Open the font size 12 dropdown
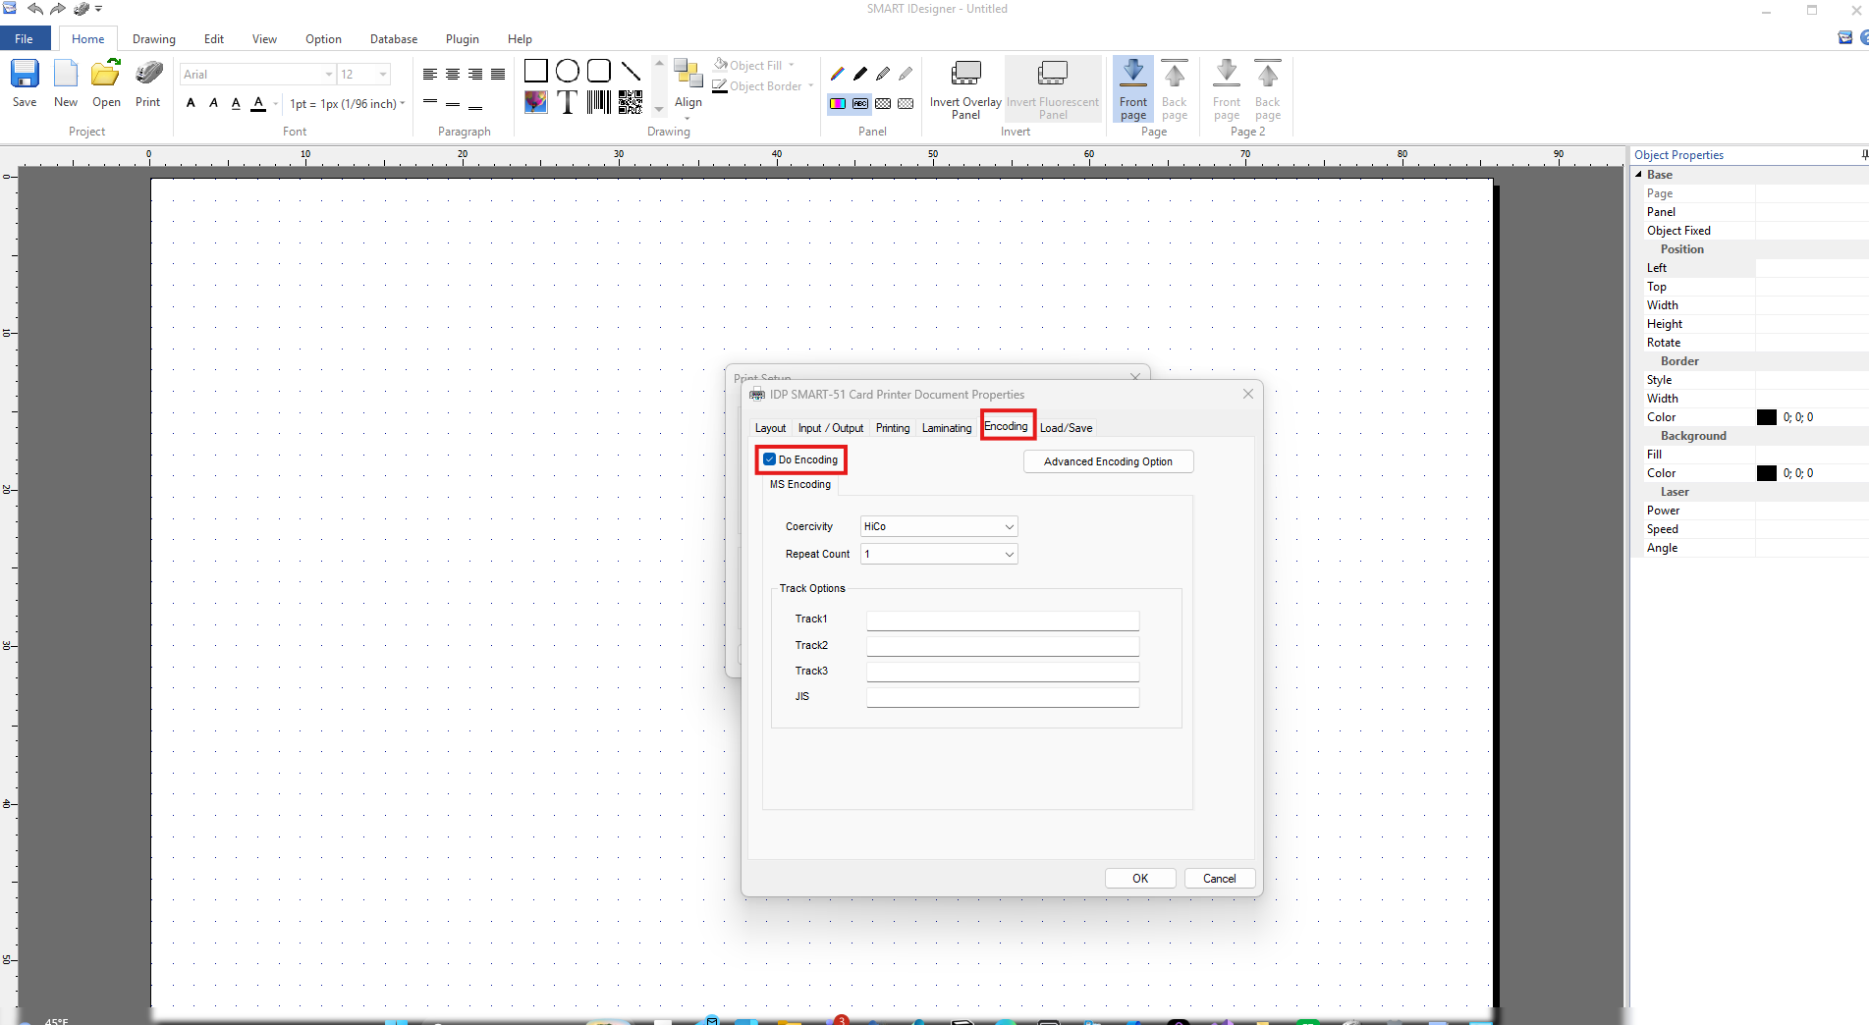 point(383,75)
